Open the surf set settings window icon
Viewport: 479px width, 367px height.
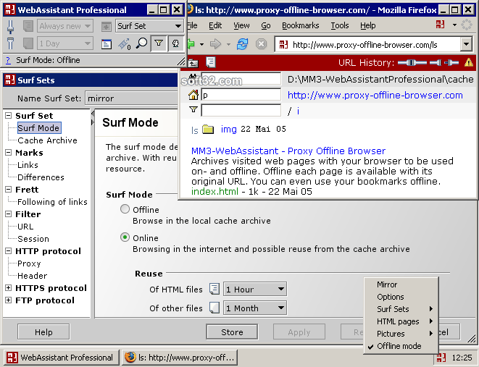107,44
